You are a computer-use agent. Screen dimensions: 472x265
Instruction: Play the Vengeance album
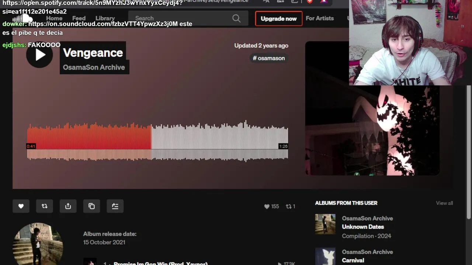[39, 55]
